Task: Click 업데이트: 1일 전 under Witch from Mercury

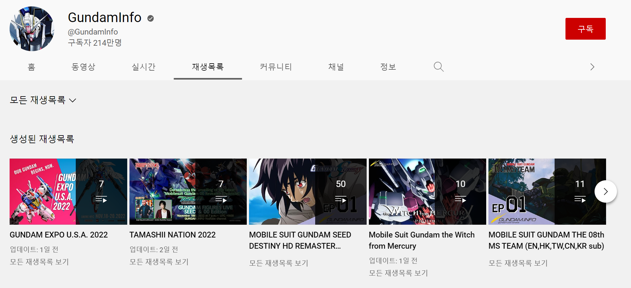Action: (393, 261)
